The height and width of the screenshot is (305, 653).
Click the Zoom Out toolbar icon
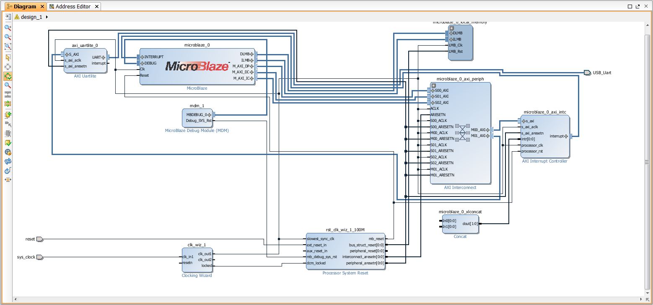coord(8,37)
